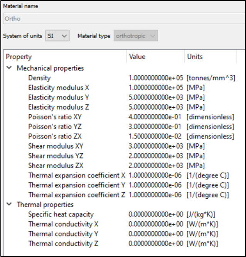Open the Material type dropdown
Screen dimensions: 246x257
click(136, 36)
